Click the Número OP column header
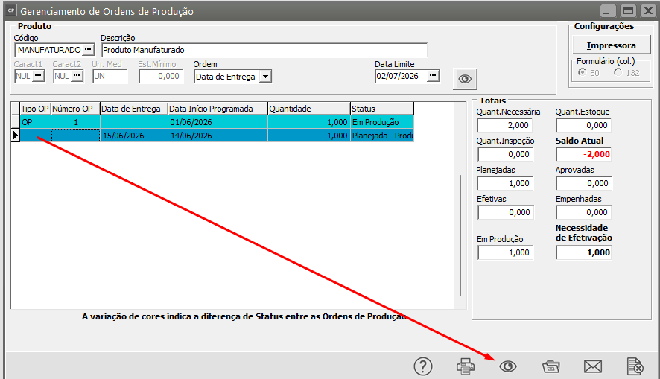 coord(75,109)
